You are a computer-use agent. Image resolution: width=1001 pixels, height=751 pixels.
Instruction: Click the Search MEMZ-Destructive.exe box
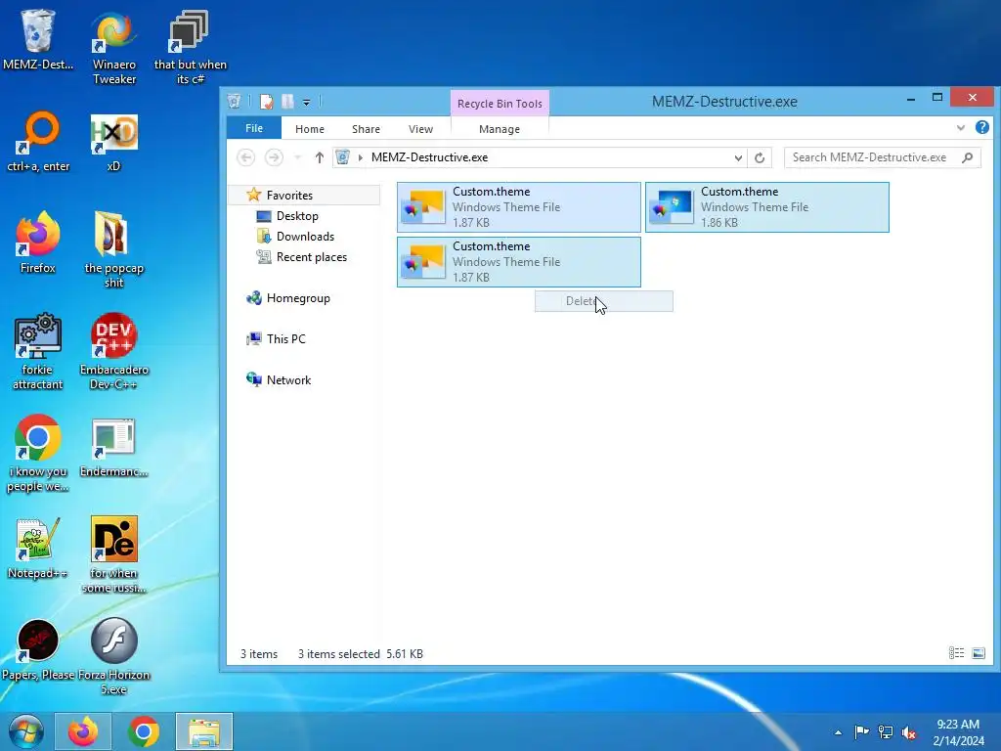click(x=883, y=157)
